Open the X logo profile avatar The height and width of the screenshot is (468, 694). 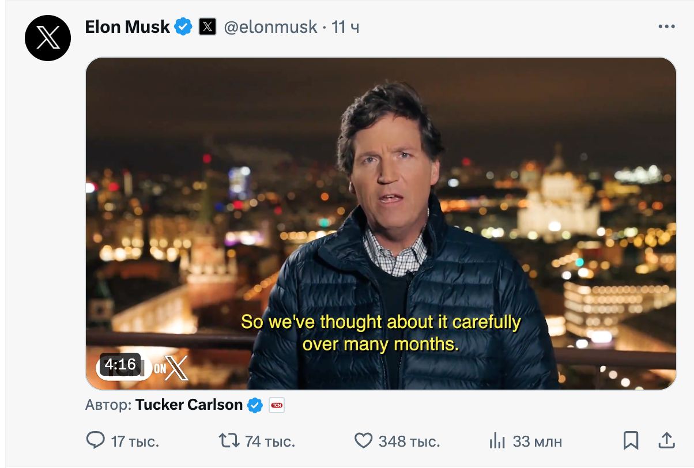48,38
